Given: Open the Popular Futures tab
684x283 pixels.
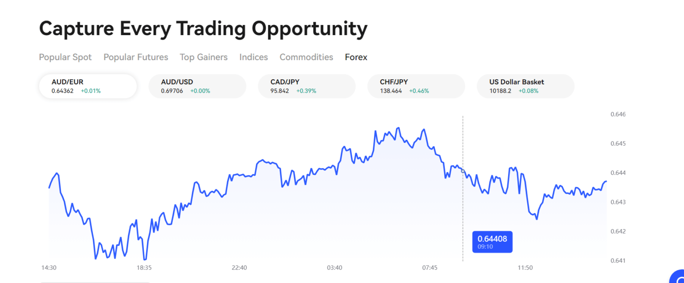Looking at the screenshot, I should [x=136, y=57].
